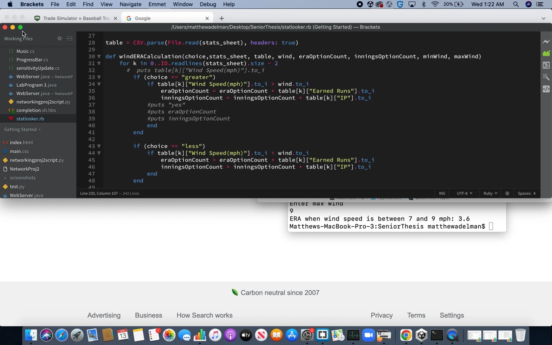Click the Privacy footer link

point(382,315)
